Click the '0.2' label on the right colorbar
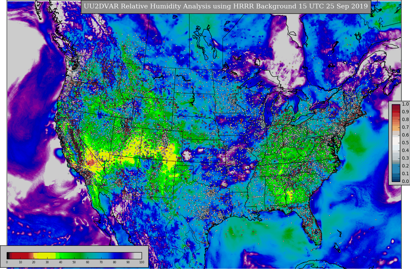This screenshot has width=410, height=269. coord(405,166)
